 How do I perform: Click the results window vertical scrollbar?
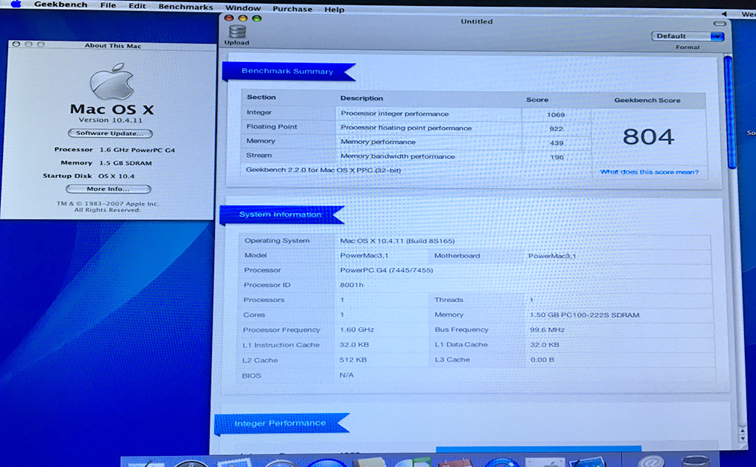pos(729,111)
